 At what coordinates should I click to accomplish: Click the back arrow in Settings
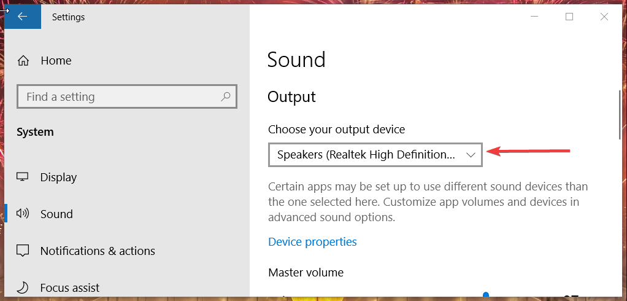coord(22,17)
